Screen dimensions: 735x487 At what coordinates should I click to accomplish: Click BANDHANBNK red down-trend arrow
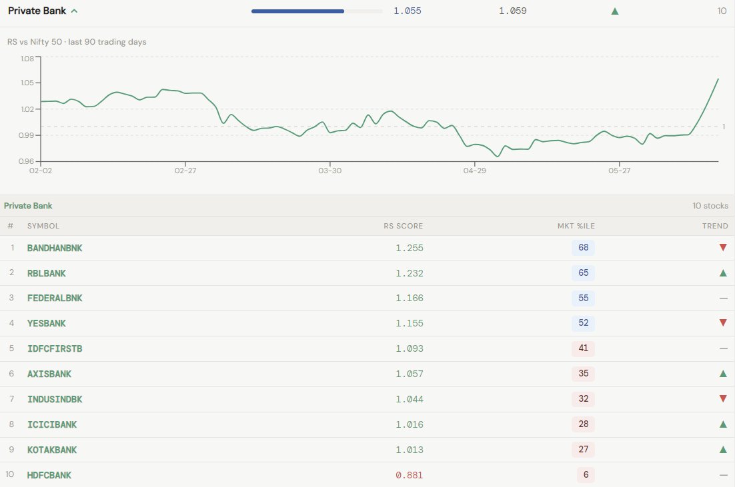(x=723, y=247)
